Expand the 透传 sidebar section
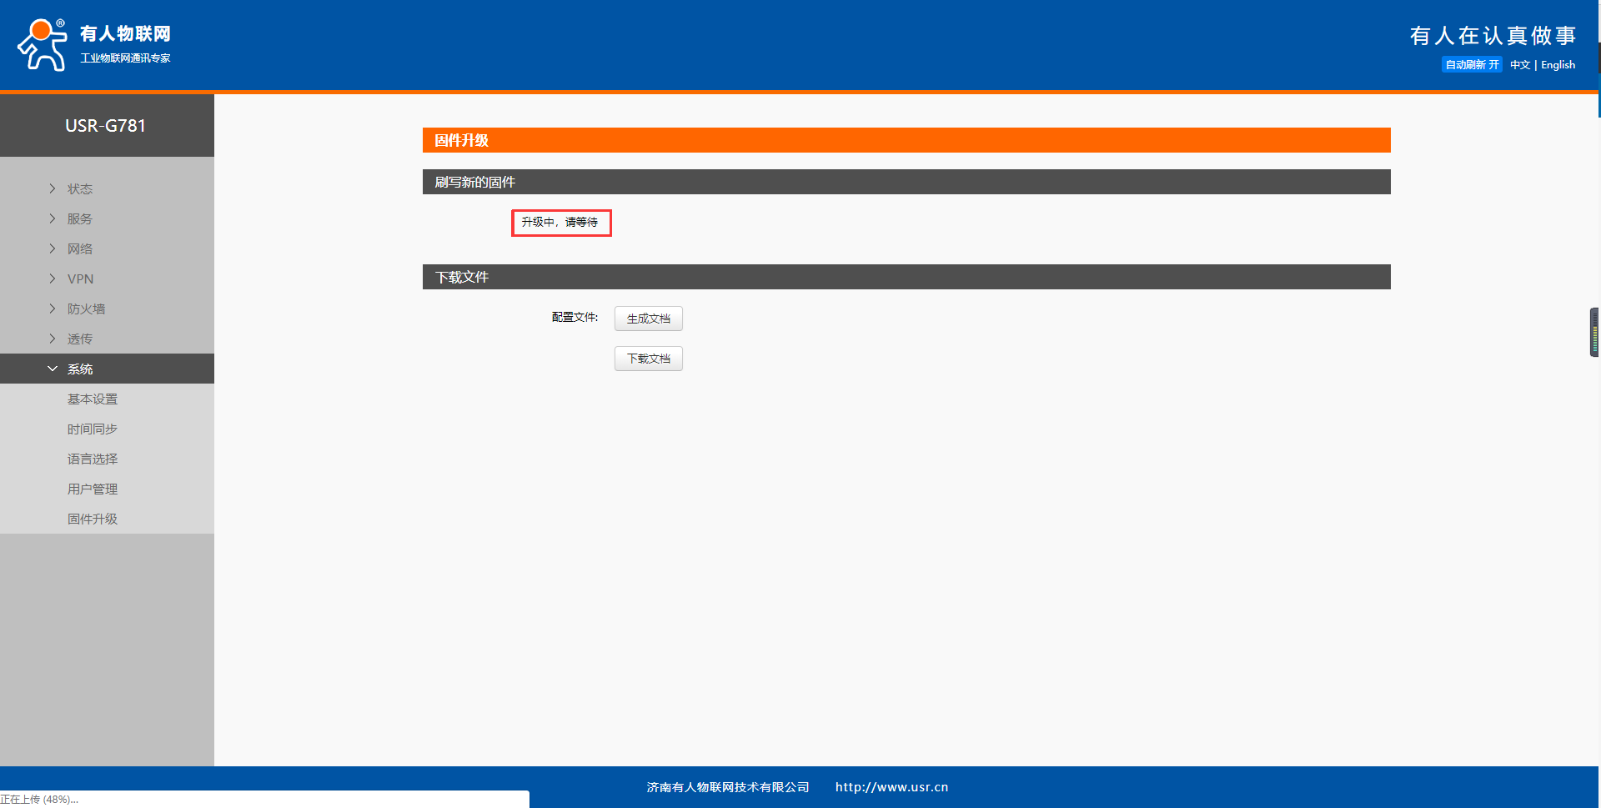 [x=80, y=339]
